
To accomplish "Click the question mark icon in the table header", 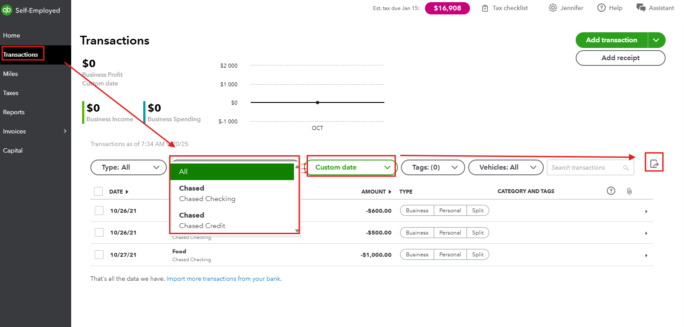I will (611, 191).
